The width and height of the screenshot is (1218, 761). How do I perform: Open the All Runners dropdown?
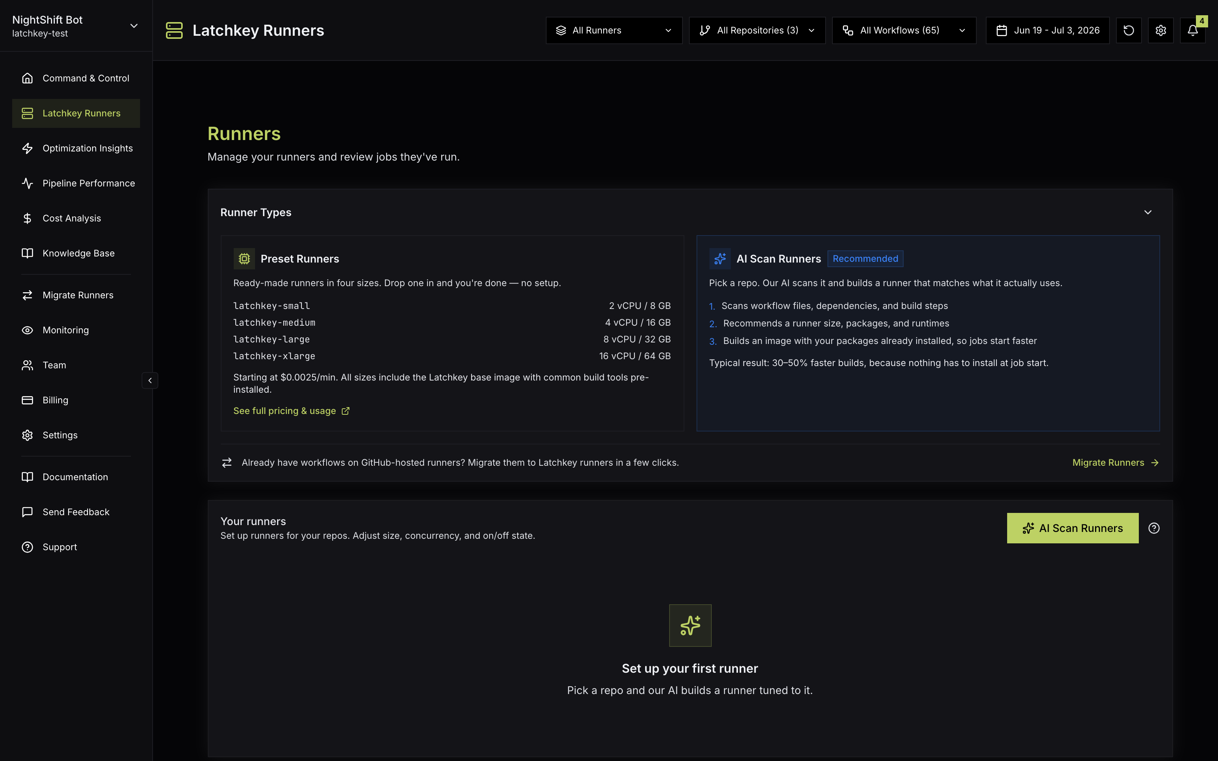[614, 30]
